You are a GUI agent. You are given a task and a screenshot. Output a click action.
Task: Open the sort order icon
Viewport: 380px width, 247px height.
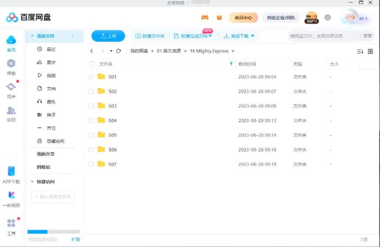click(360, 51)
